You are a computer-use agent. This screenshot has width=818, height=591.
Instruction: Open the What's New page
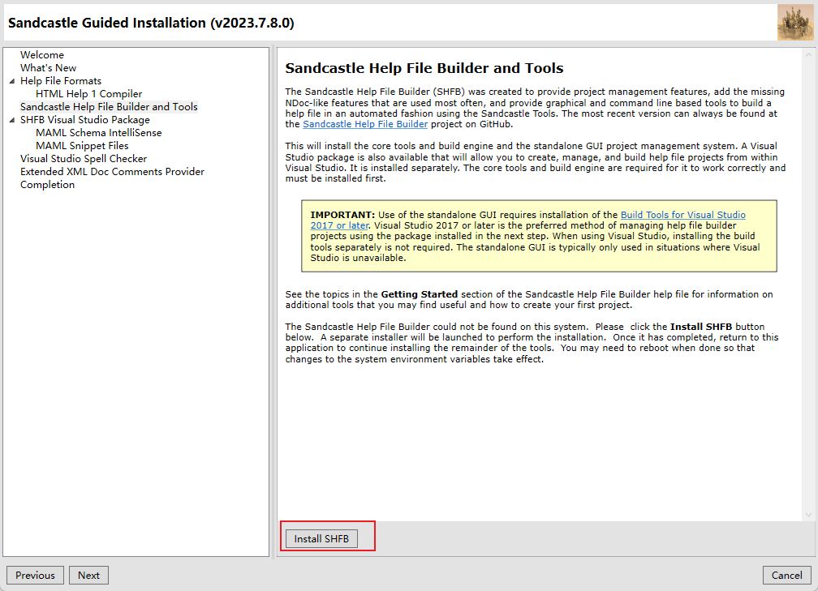point(48,68)
